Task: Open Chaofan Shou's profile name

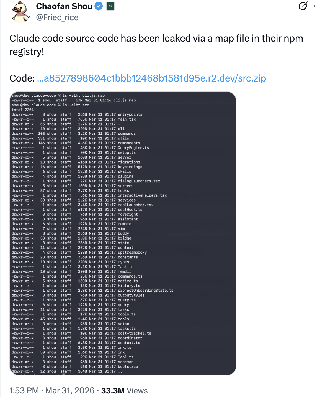Action: (64, 6)
